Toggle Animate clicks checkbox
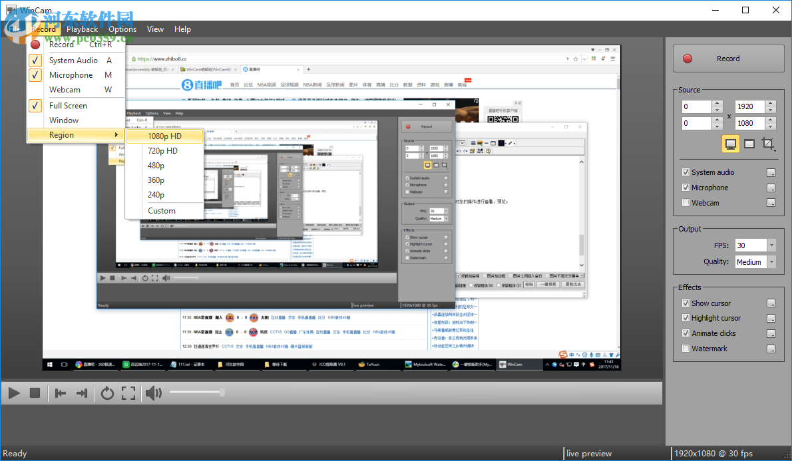792x461 pixels. [686, 333]
